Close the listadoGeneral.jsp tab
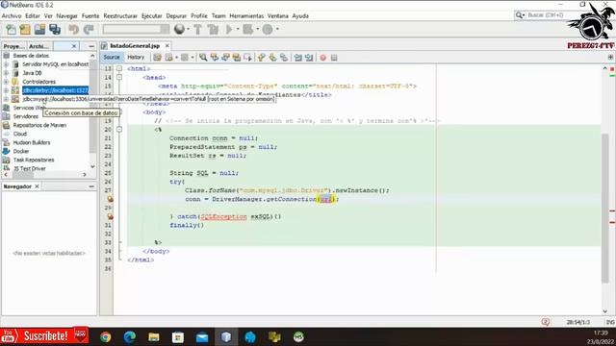Image resolution: width=616 pixels, height=346 pixels. click(167, 46)
